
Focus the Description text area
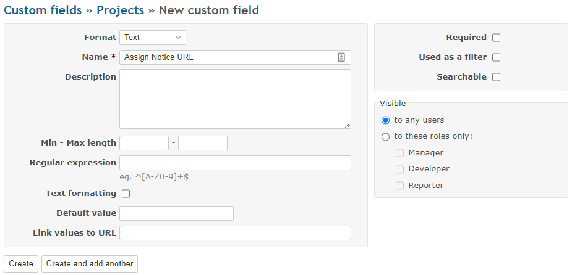[235, 99]
